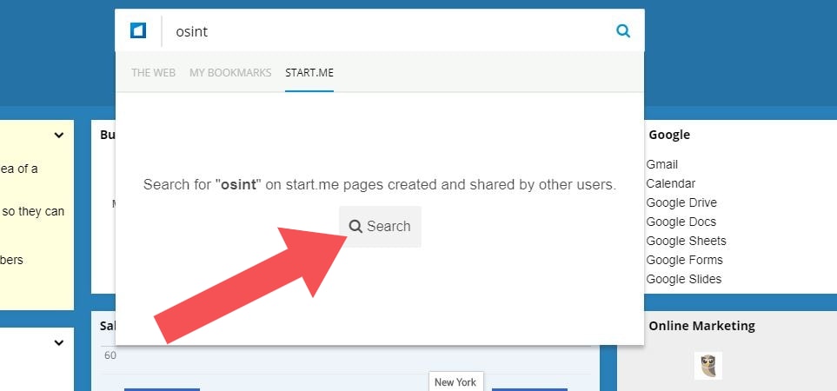Open the Google Sheets link
This screenshot has width=837, height=391.
[x=686, y=241]
